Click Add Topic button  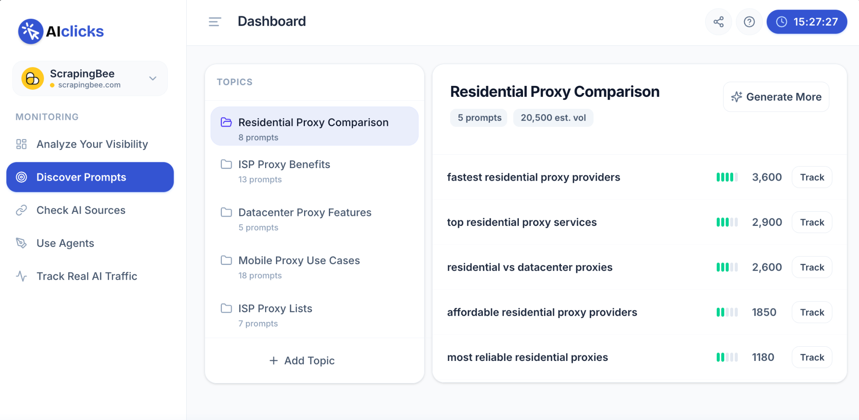tap(302, 360)
